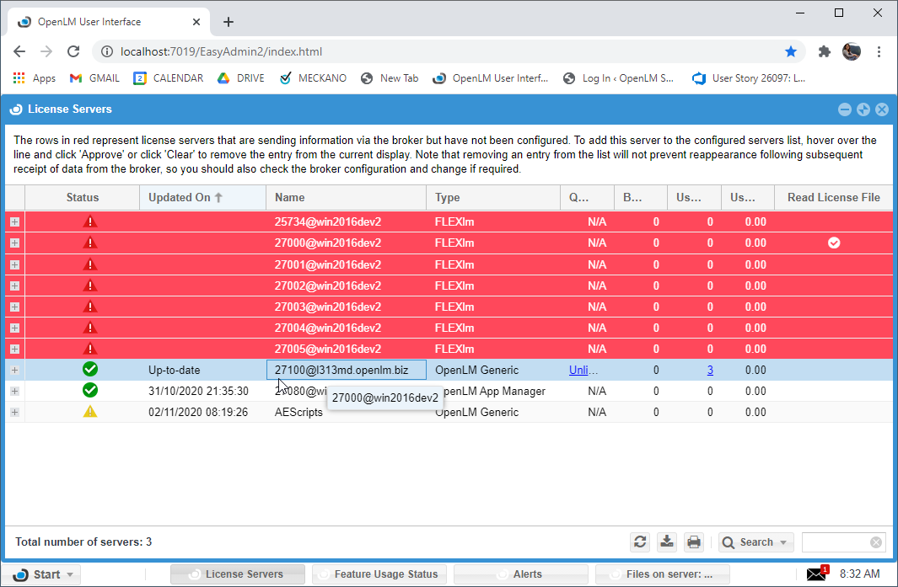Image resolution: width=898 pixels, height=587 pixels.
Task: Click yellow warning icon for AEScripts
Action: [x=90, y=412]
